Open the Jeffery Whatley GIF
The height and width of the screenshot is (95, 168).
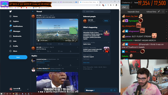tap(57, 82)
